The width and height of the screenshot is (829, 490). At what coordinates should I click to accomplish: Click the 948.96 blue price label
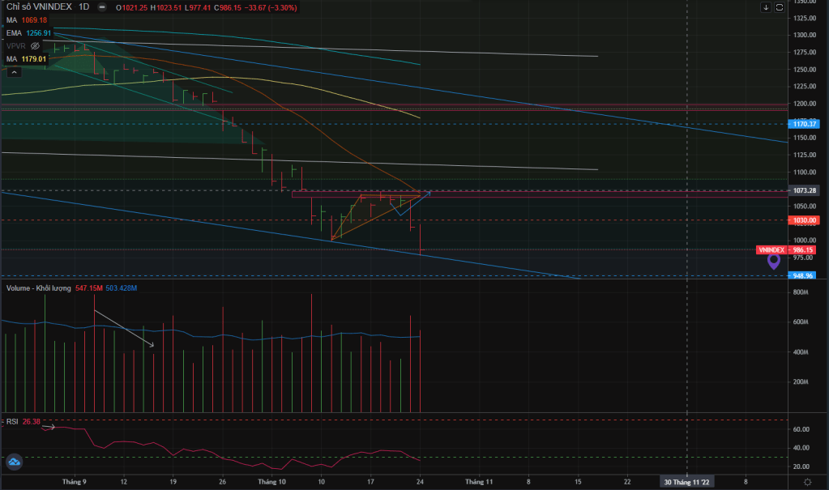click(802, 275)
